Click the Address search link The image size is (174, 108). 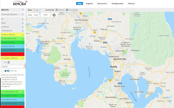[61, 10]
